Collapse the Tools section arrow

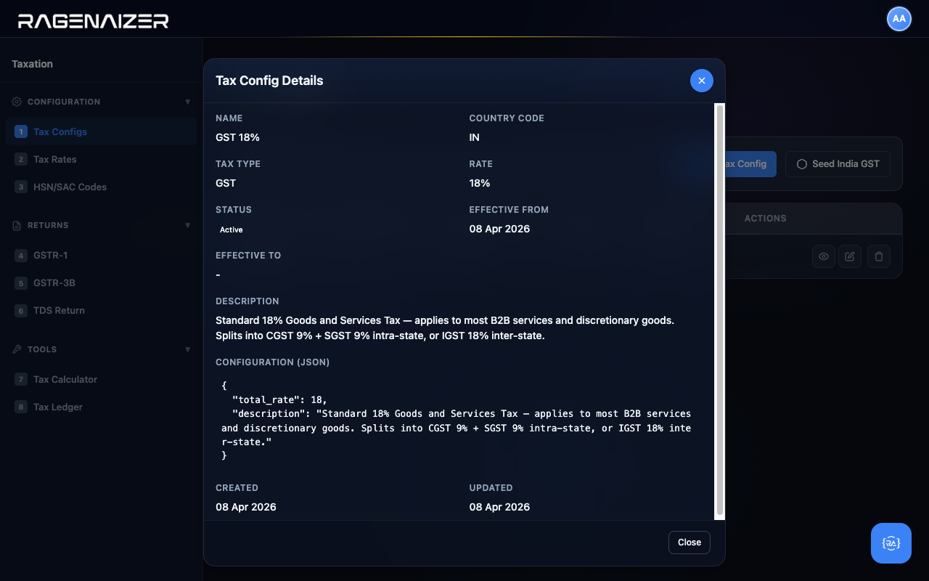pos(188,349)
